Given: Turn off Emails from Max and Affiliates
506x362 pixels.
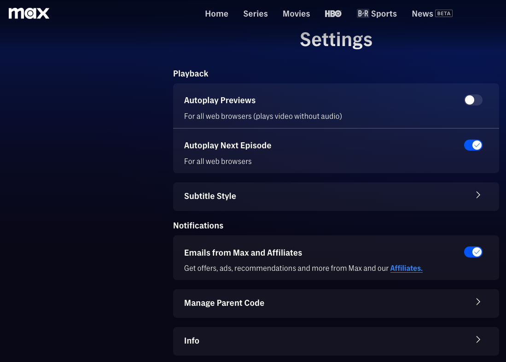Looking at the screenshot, I should tap(473, 252).
